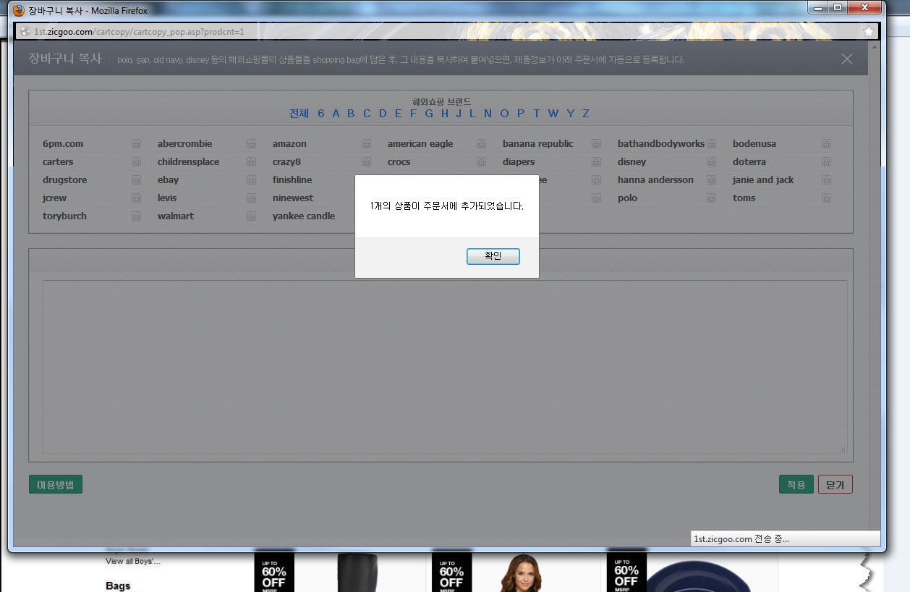Click the bag icon beside walmart
Screen dimensions: 910x592
tap(251, 216)
